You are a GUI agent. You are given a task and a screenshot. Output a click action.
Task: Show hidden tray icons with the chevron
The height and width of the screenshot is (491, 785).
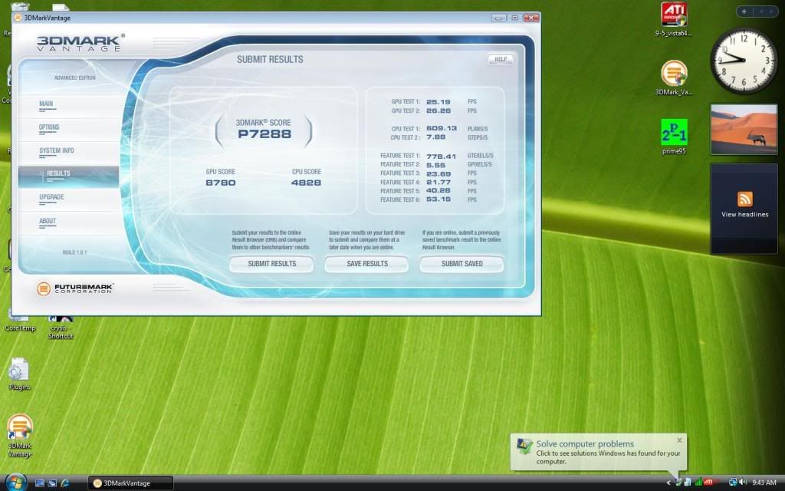click(668, 483)
